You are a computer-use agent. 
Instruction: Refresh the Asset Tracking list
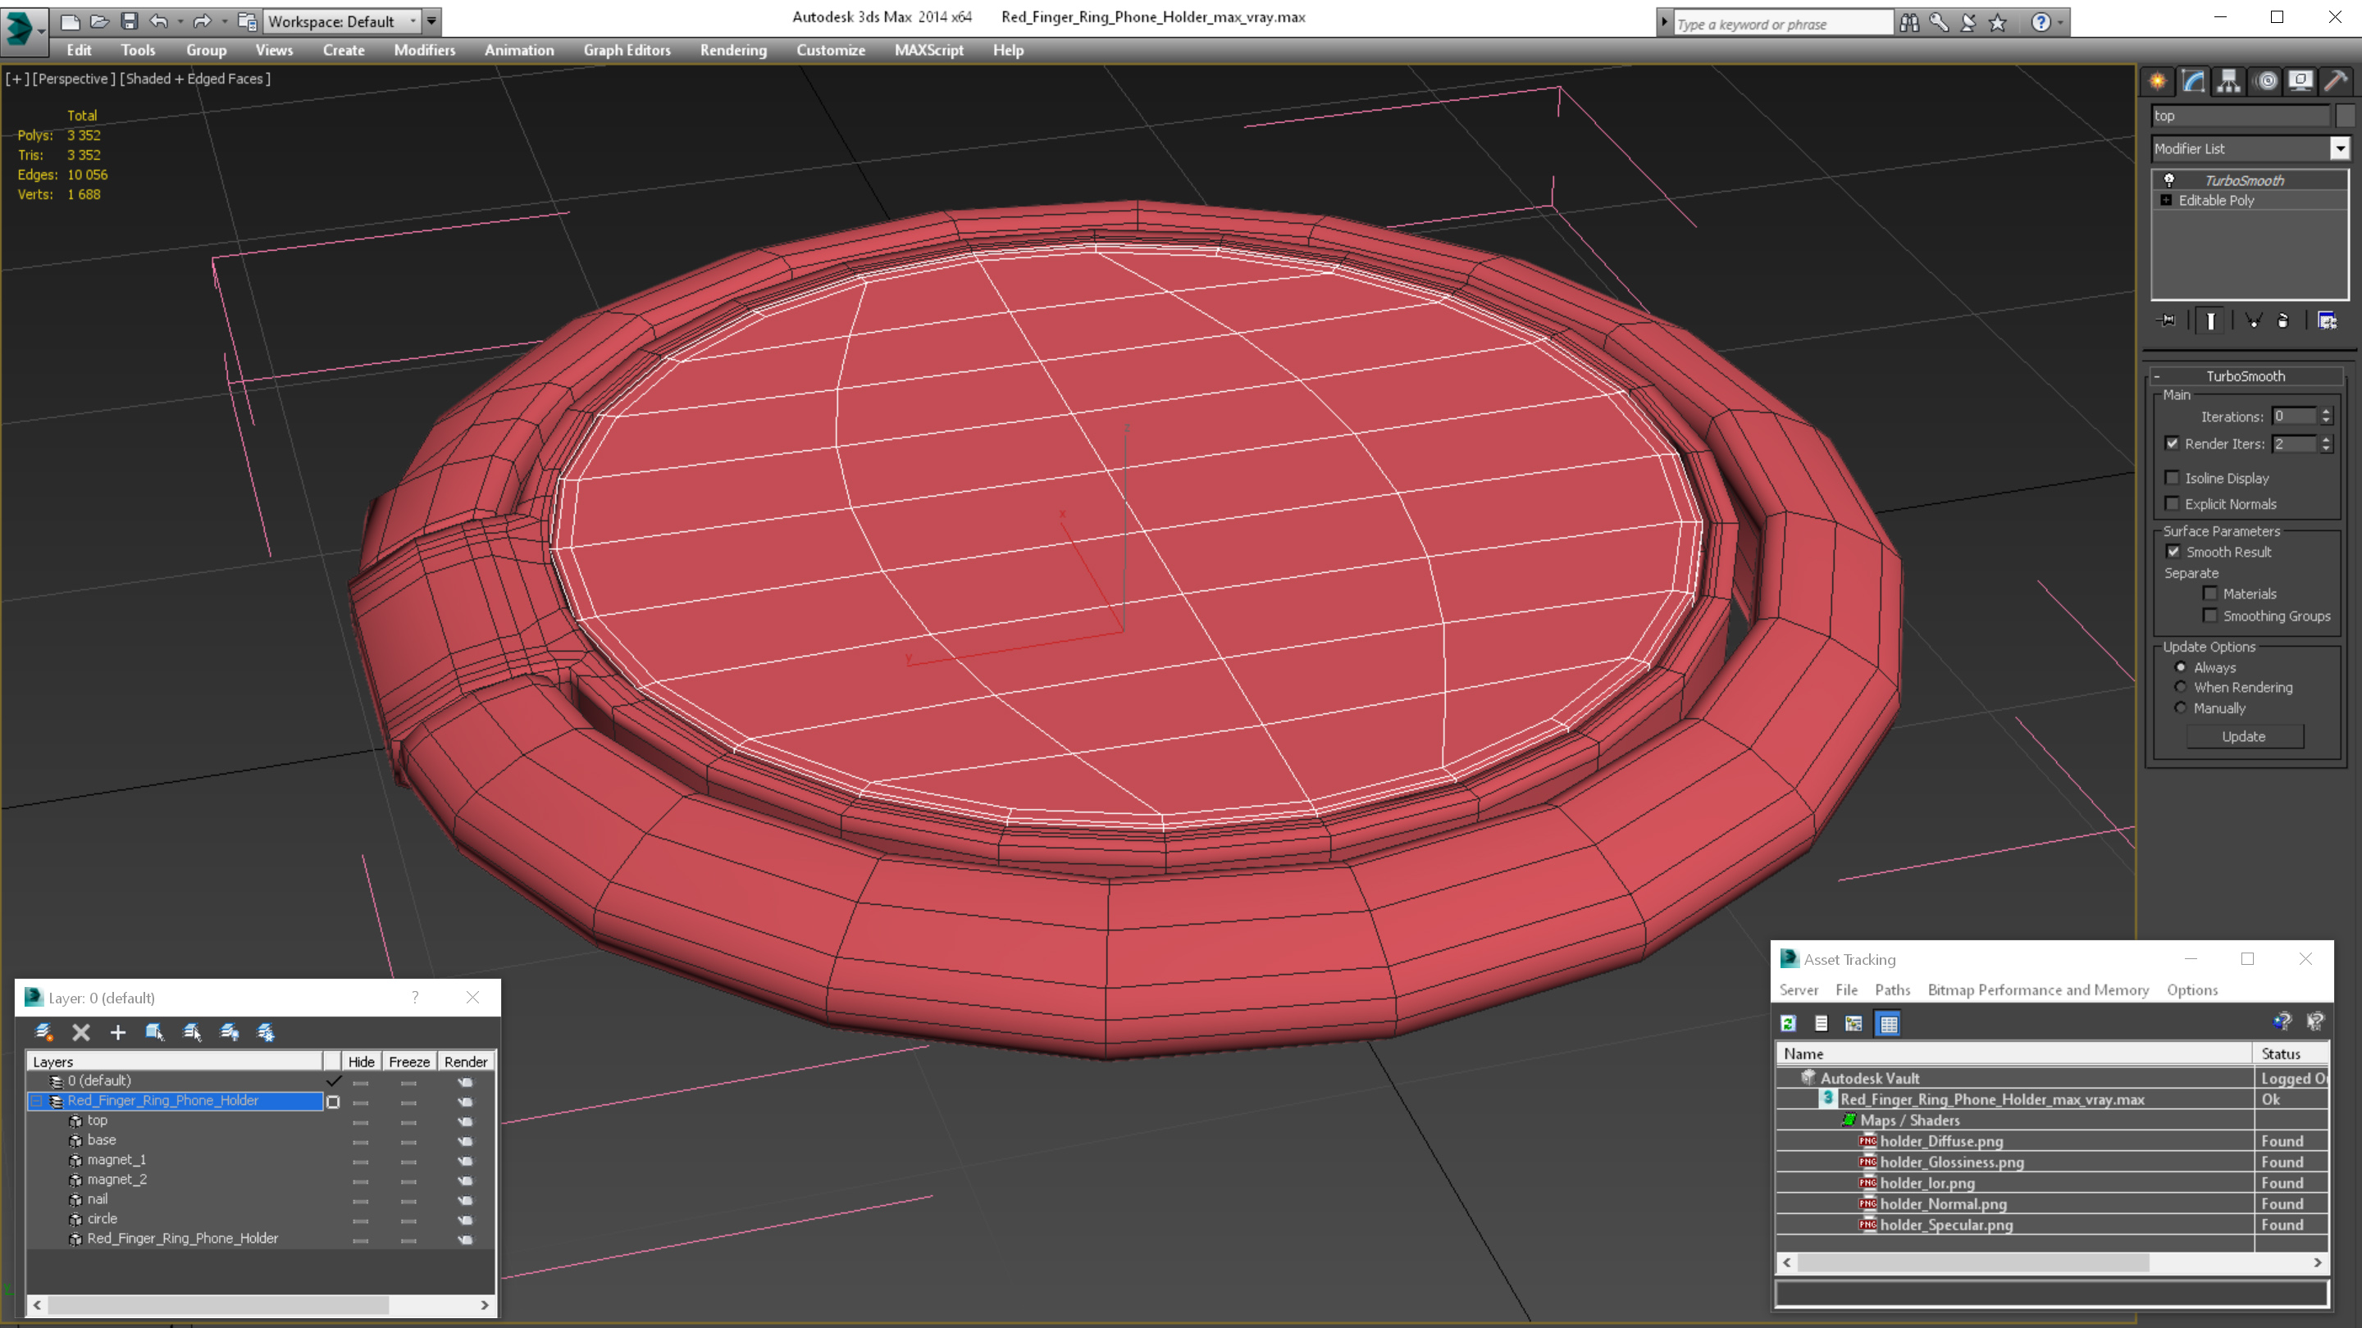(x=1788, y=1024)
